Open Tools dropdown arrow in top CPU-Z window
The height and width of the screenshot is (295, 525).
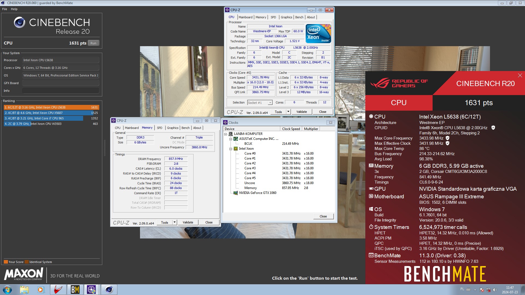point(288,112)
